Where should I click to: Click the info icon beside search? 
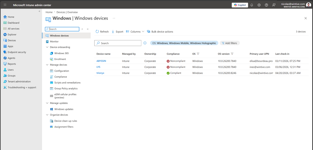(x=145, y=43)
